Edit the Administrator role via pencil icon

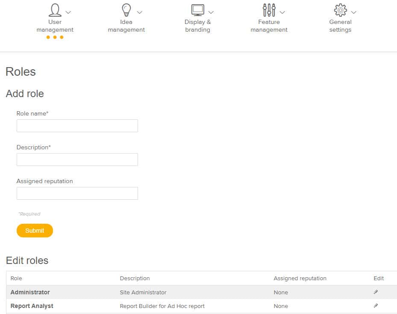tap(376, 292)
